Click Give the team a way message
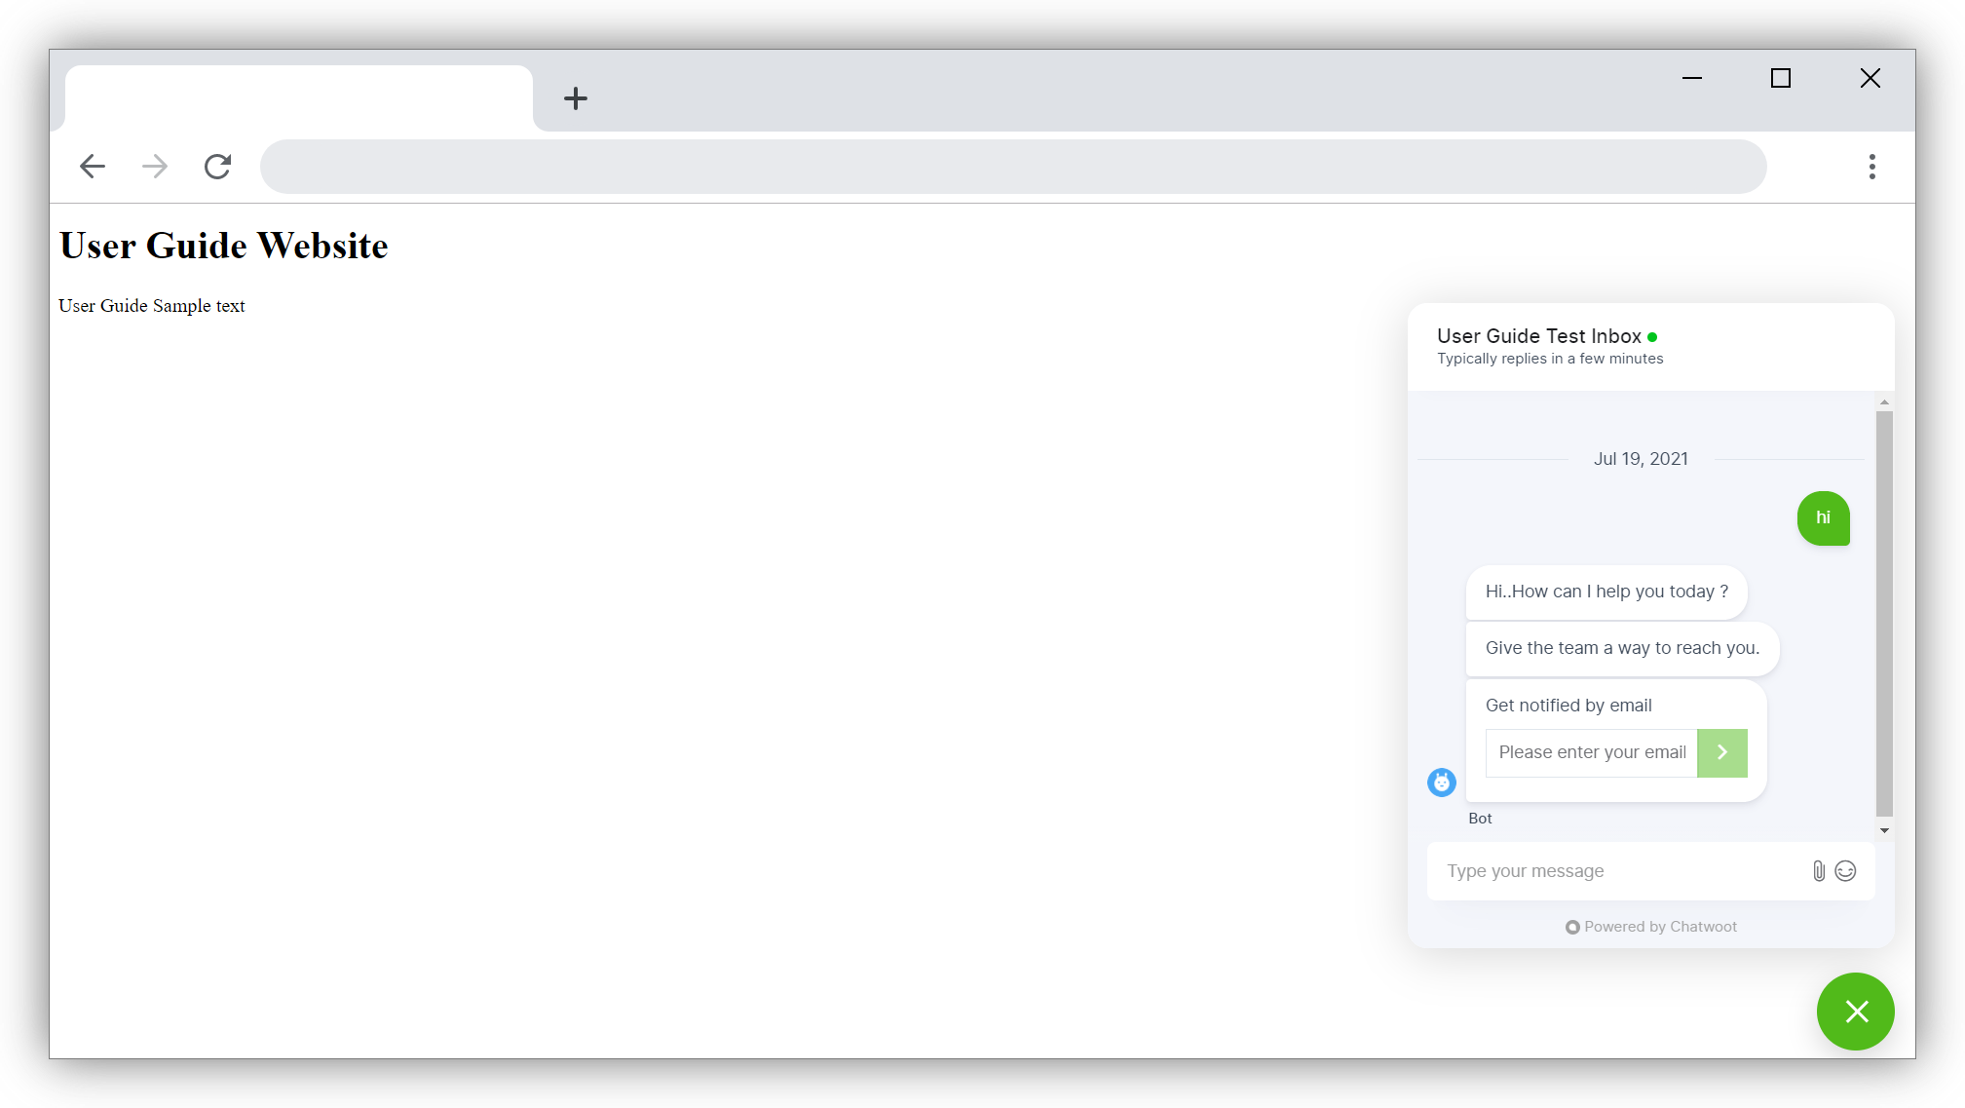 pos(1622,646)
